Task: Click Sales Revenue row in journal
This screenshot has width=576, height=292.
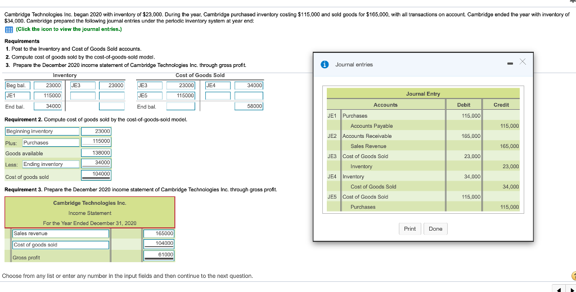Action: pyautogui.click(x=423, y=146)
